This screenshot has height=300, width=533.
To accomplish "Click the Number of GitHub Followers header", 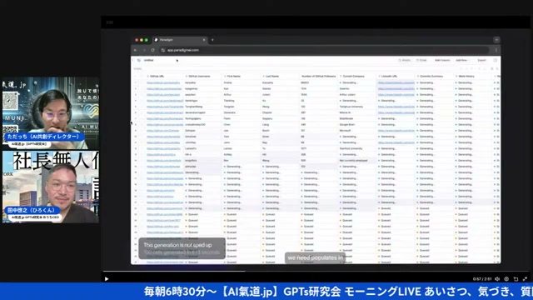I will [x=318, y=76].
